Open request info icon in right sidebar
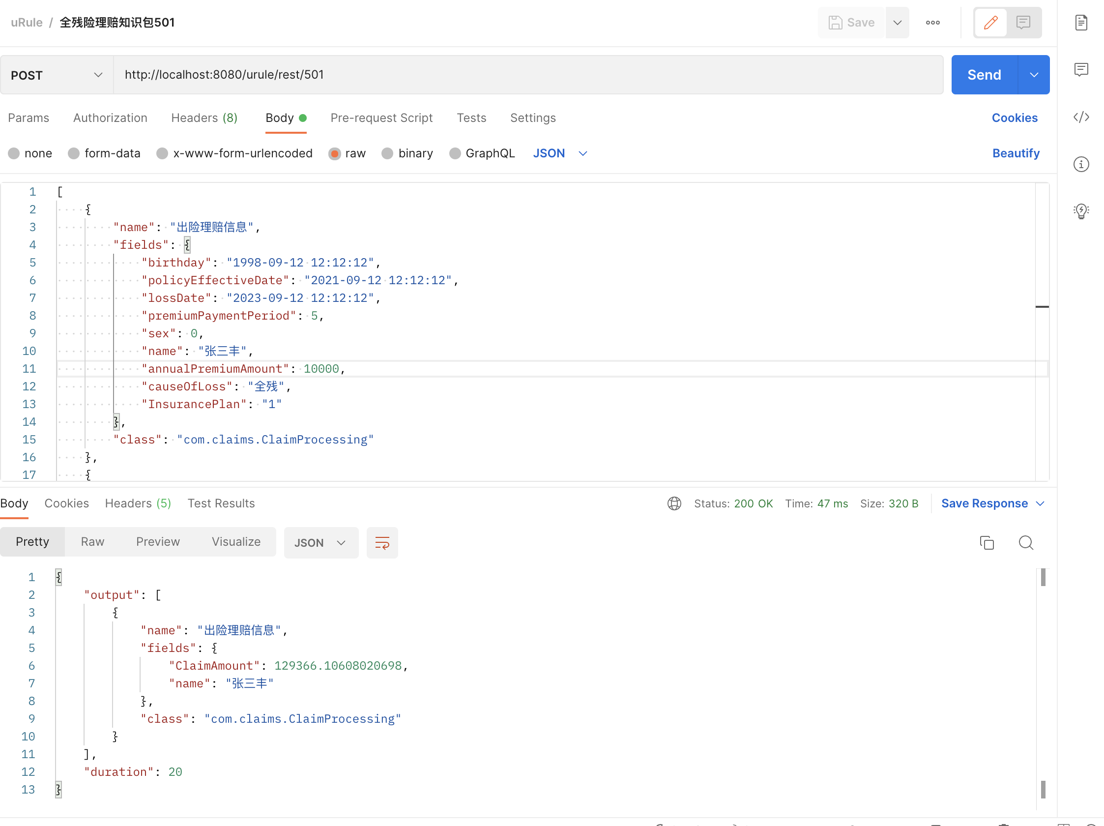The height and width of the screenshot is (826, 1104). (x=1081, y=164)
